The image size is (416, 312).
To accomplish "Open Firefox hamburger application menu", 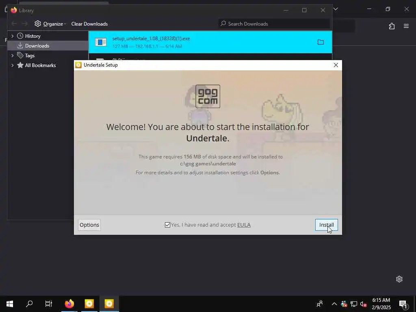I will 406,26.
